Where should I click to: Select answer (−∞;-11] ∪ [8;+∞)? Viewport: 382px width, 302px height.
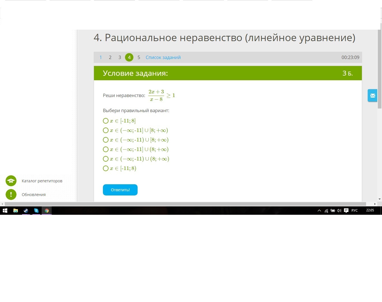click(x=106, y=130)
